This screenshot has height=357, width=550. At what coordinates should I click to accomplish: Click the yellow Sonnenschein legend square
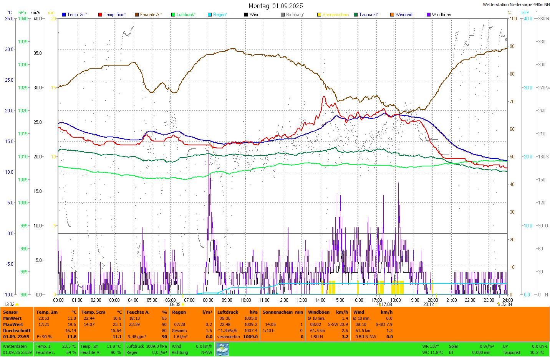pyautogui.click(x=319, y=15)
